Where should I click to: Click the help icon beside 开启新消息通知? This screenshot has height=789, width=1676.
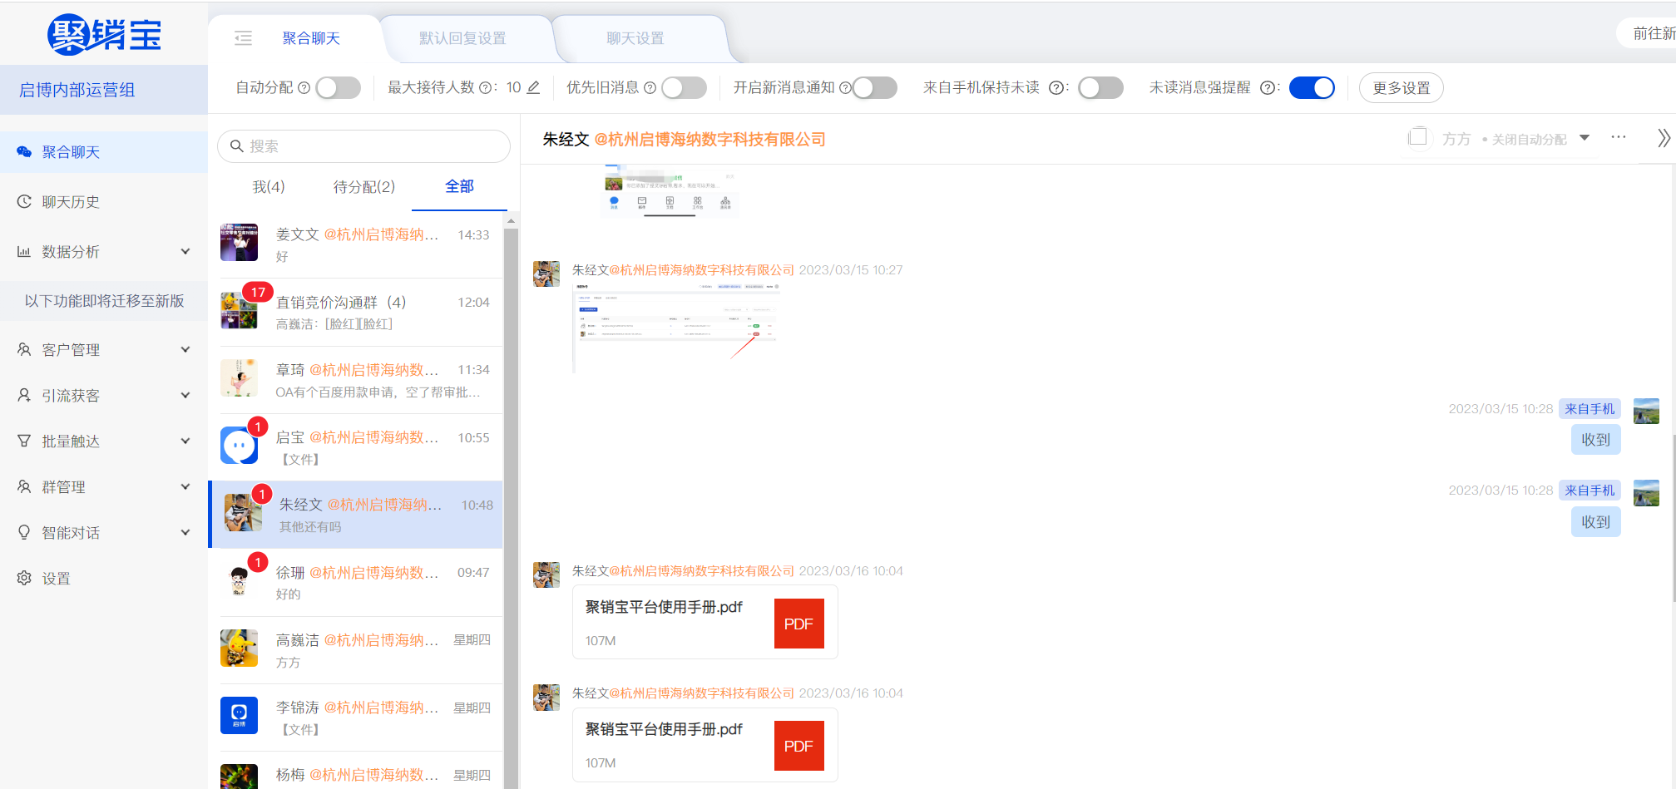click(845, 87)
